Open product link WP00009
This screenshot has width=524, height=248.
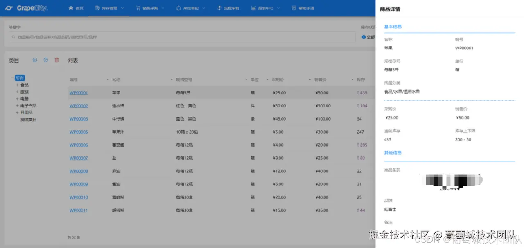point(79,184)
